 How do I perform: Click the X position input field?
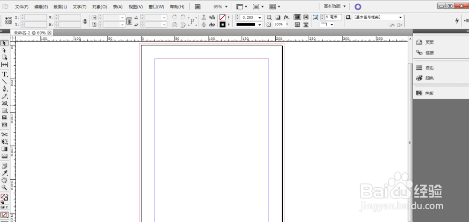click(x=35, y=17)
